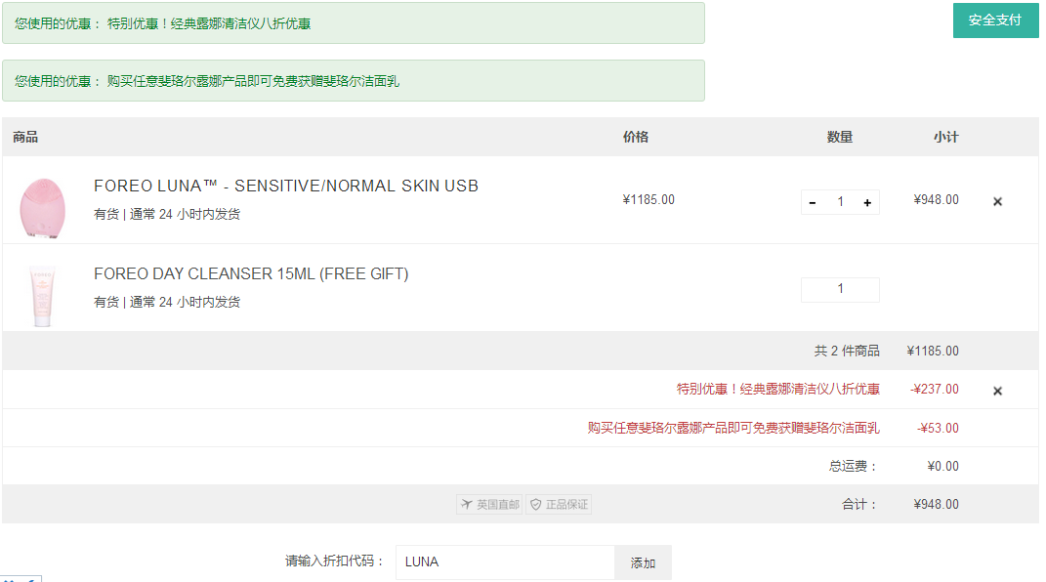Click the red free cleanser gift promo text
The width and height of the screenshot is (1046, 582).
(733, 428)
